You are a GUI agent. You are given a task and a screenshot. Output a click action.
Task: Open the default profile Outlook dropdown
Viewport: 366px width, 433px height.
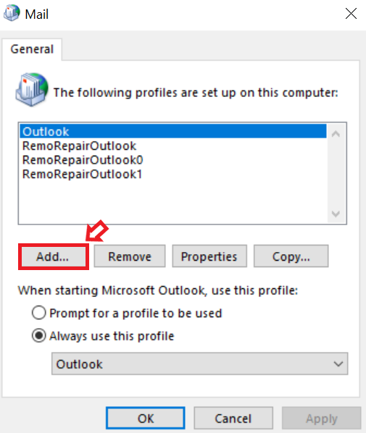pyautogui.click(x=199, y=363)
